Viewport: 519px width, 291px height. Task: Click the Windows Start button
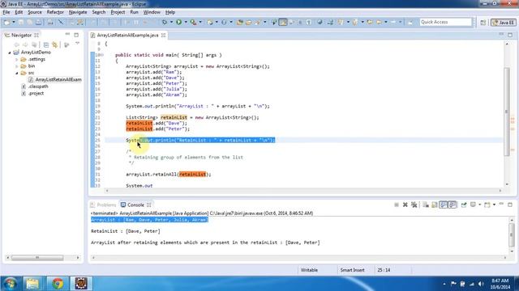(11, 284)
